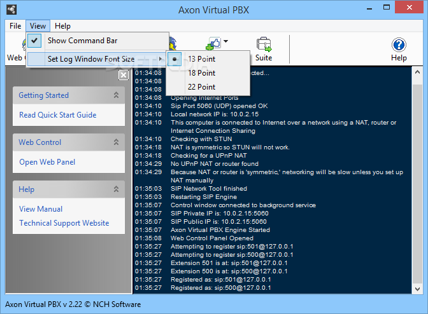The width and height of the screenshot is (428, 314).
Task: Collapse the Help sidebar section
Action: [x=116, y=189]
